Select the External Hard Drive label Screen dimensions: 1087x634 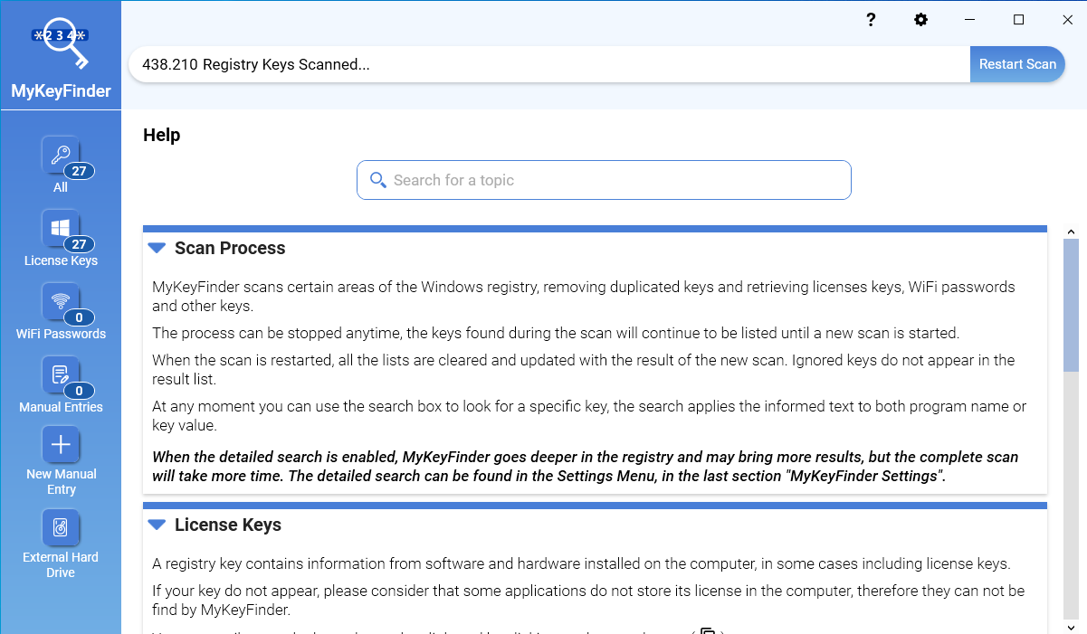pyautogui.click(x=61, y=564)
